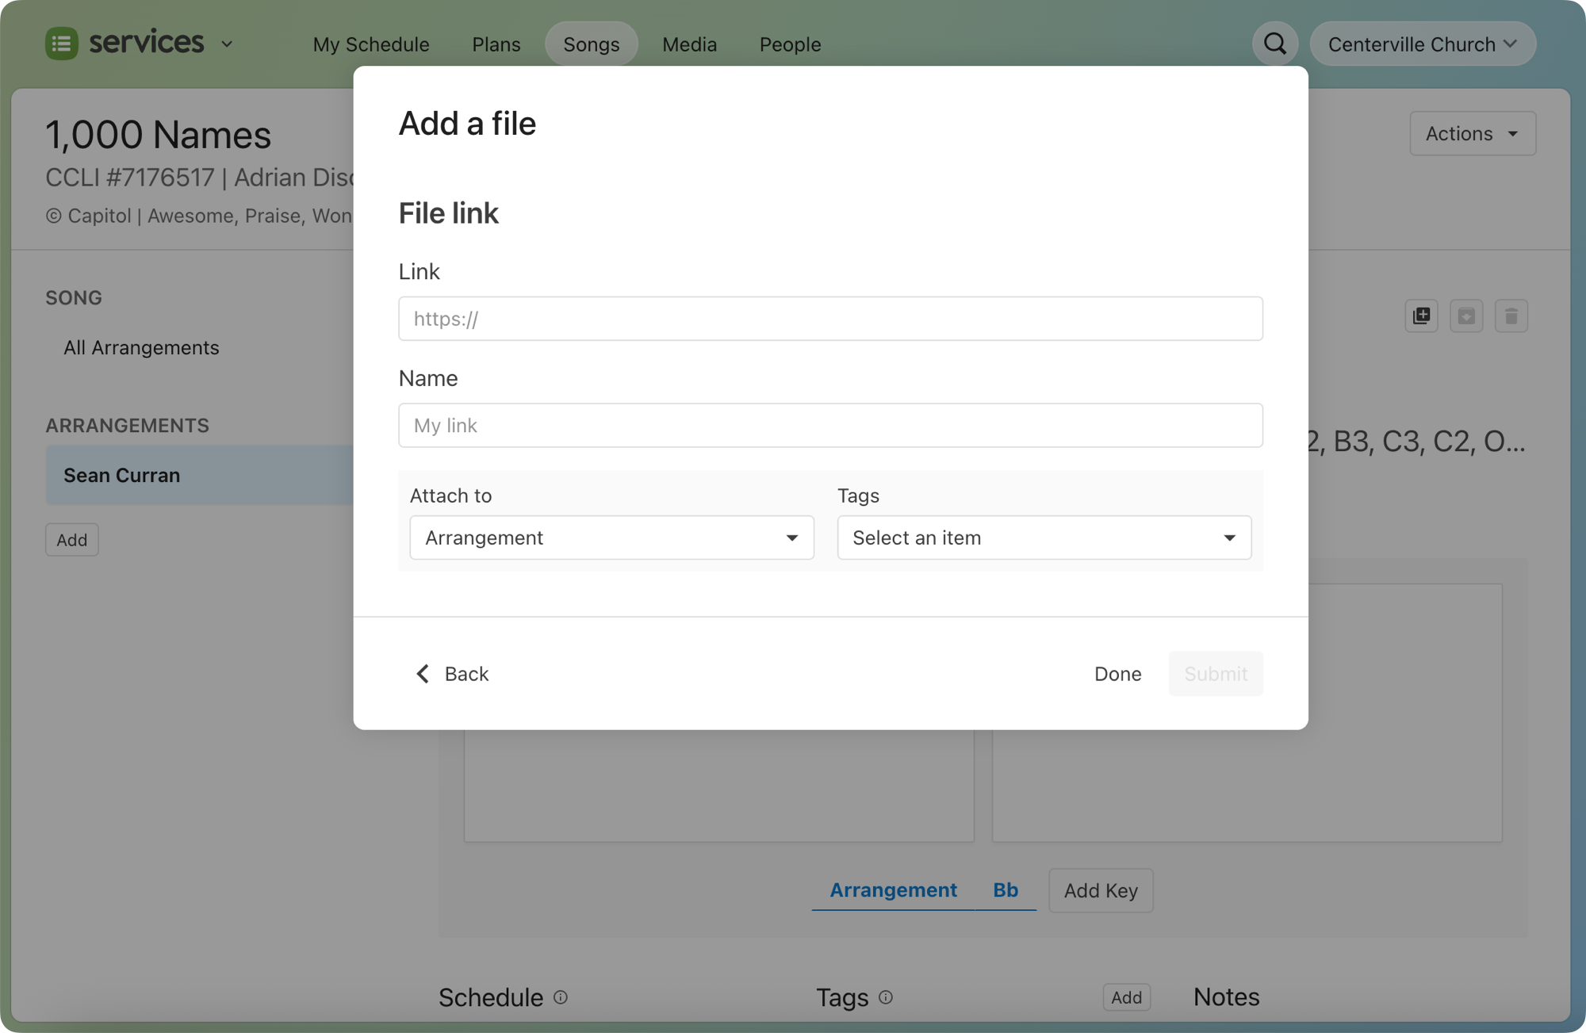Click the Done button
Image resolution: width=1586 pixels, height=1033 pixels.
coord(1117,673)
